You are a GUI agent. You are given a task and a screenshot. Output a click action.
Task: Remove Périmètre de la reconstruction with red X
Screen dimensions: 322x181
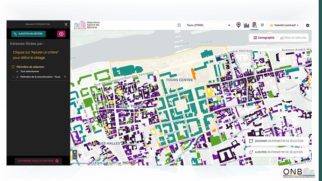(65, 77)
